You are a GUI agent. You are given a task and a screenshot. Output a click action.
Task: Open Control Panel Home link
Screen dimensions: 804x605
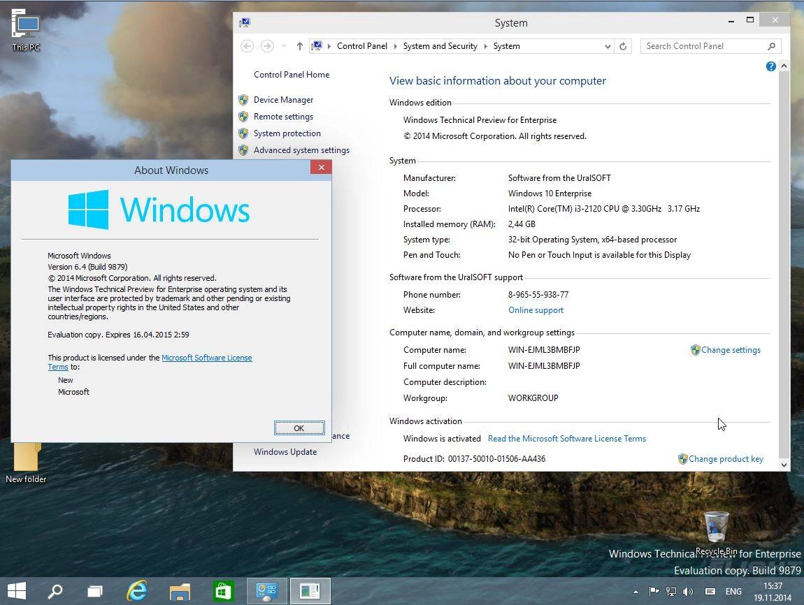[292, 74]
